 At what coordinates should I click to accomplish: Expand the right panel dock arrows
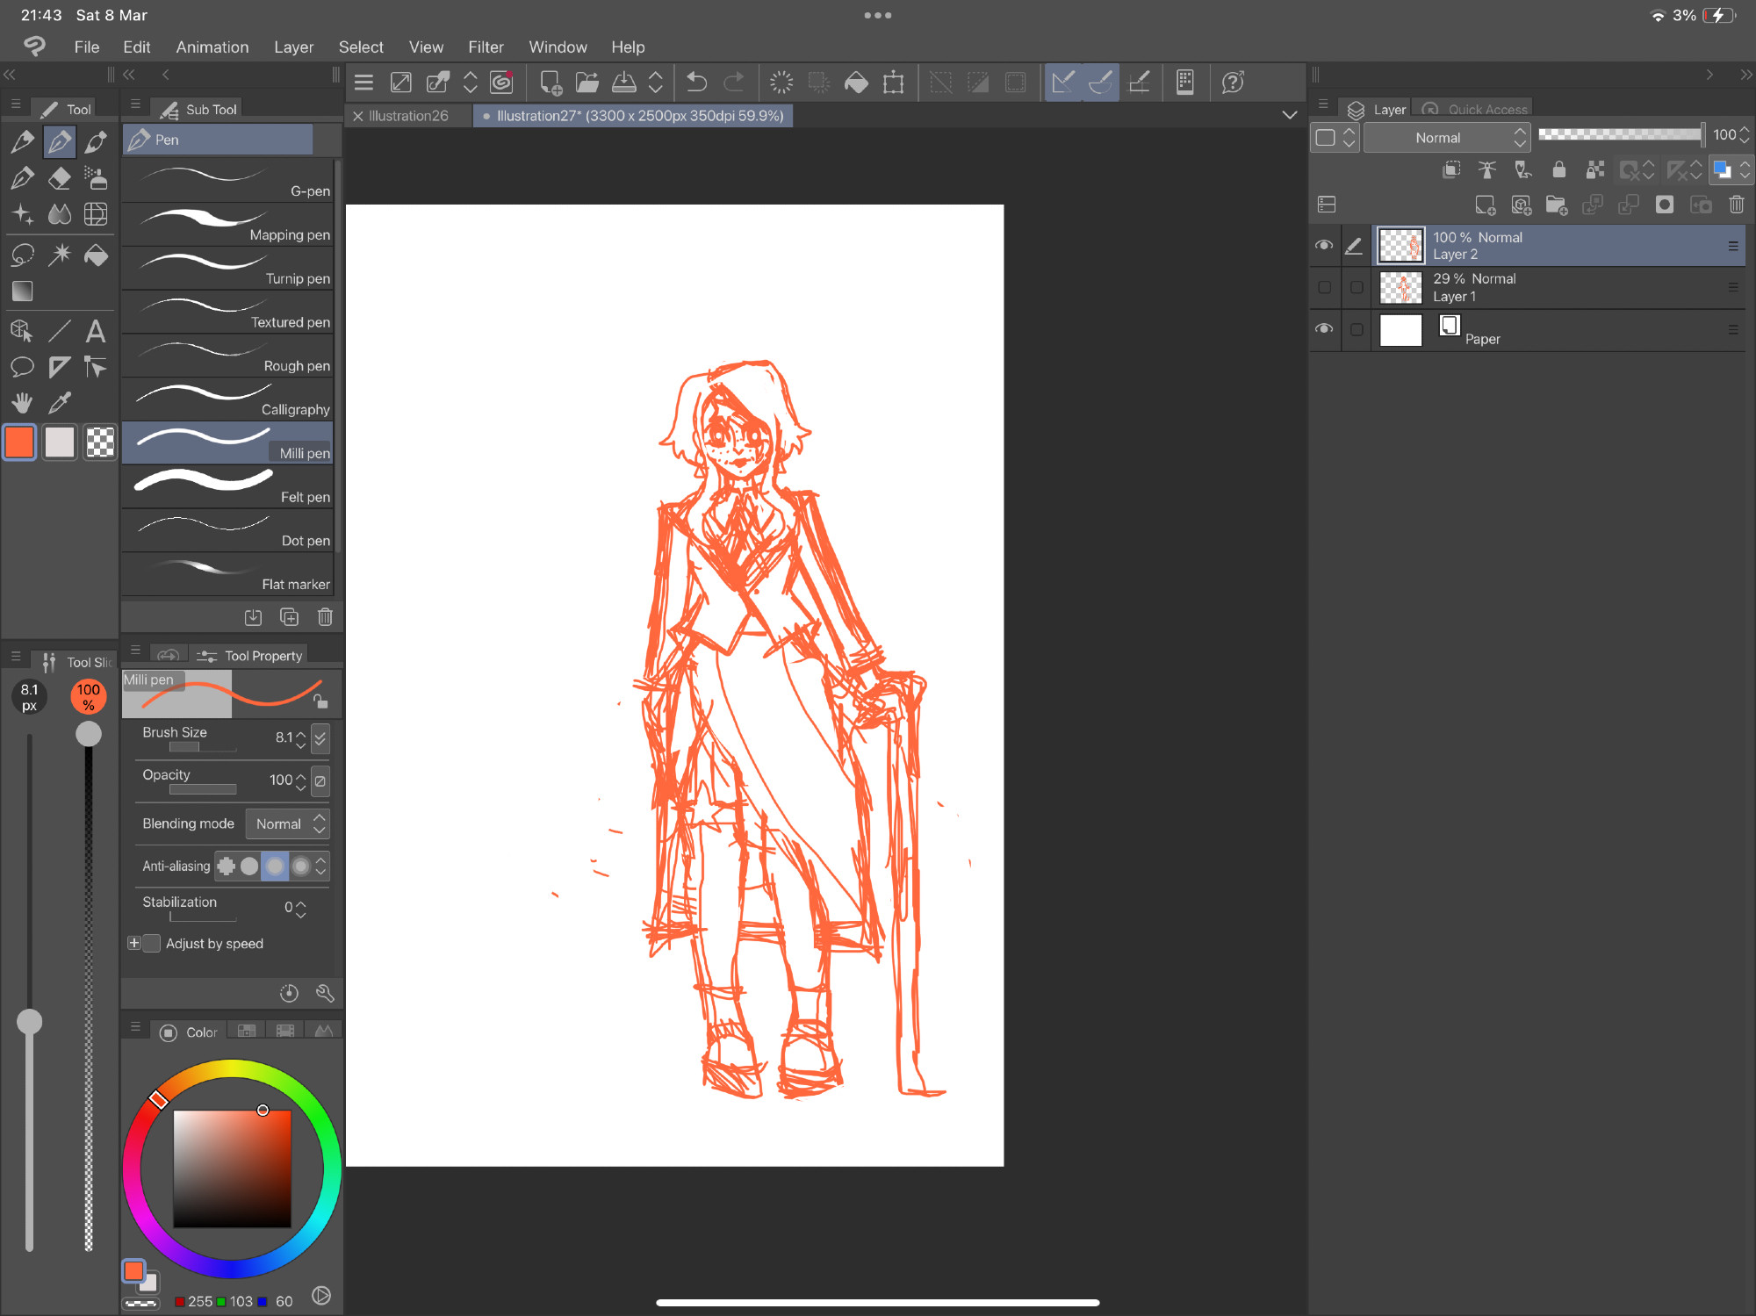1745,75
